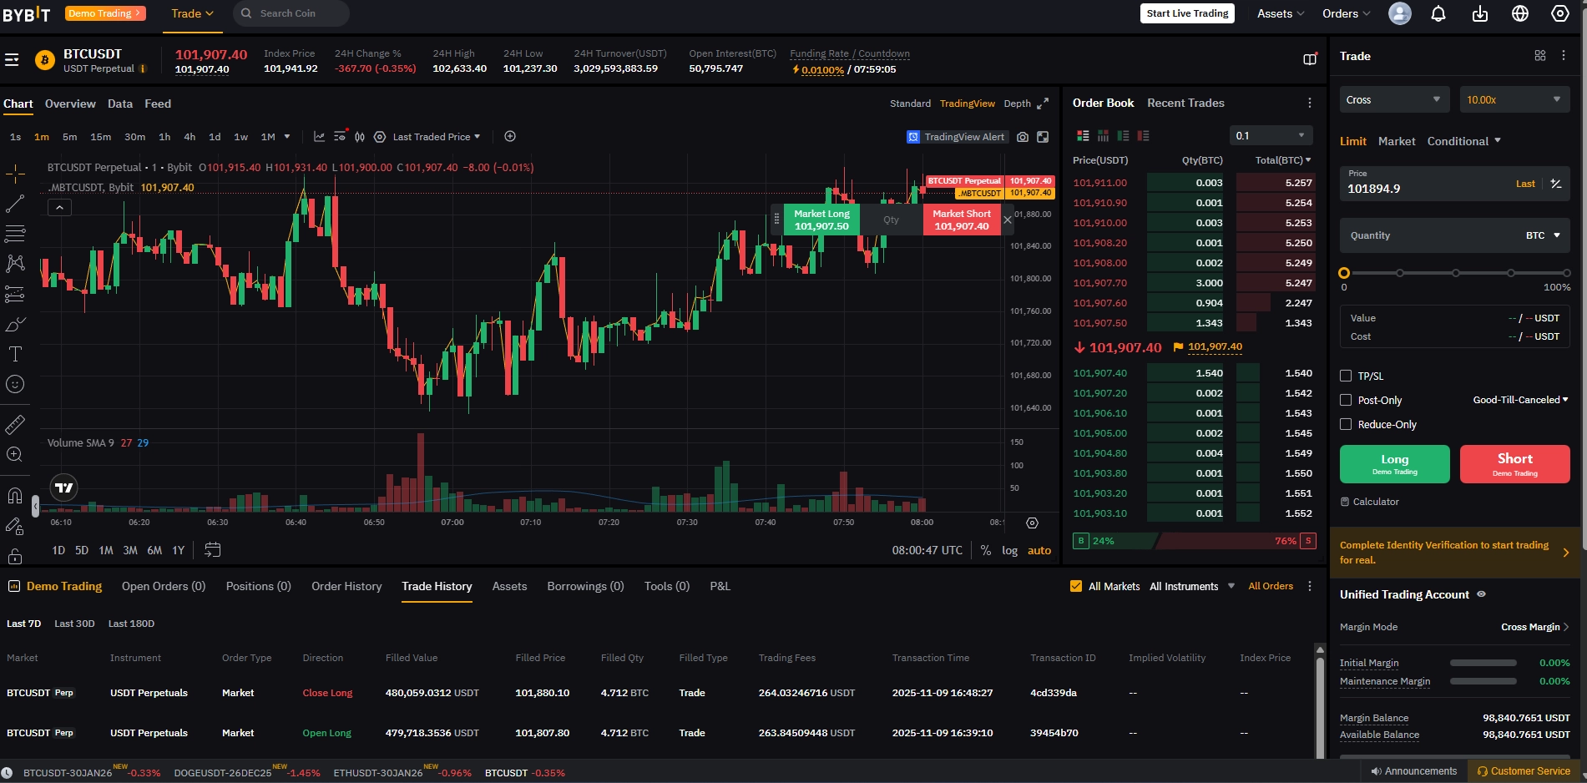Switch to the Recent Trades tab
1587x783 pixels.
pos(1185,103)
